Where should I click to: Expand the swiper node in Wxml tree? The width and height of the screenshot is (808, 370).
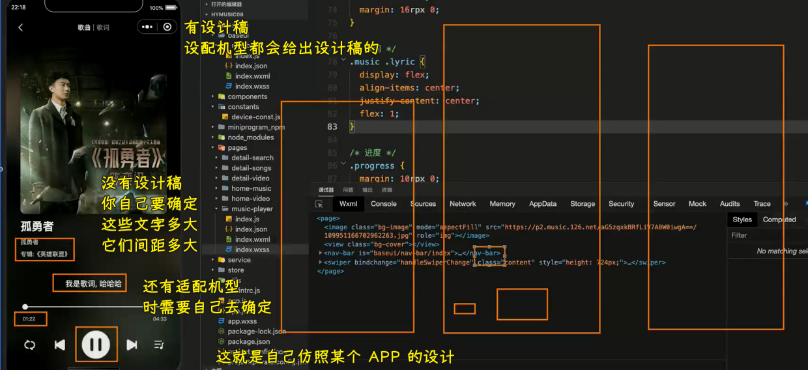320,263
